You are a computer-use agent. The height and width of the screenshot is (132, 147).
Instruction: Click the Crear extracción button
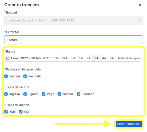coord(129,124)
